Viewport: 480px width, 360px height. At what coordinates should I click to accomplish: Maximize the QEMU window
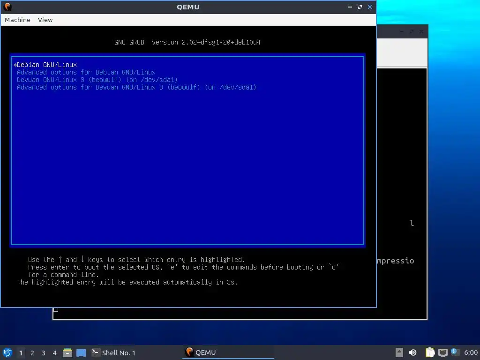tap(360, 7)
